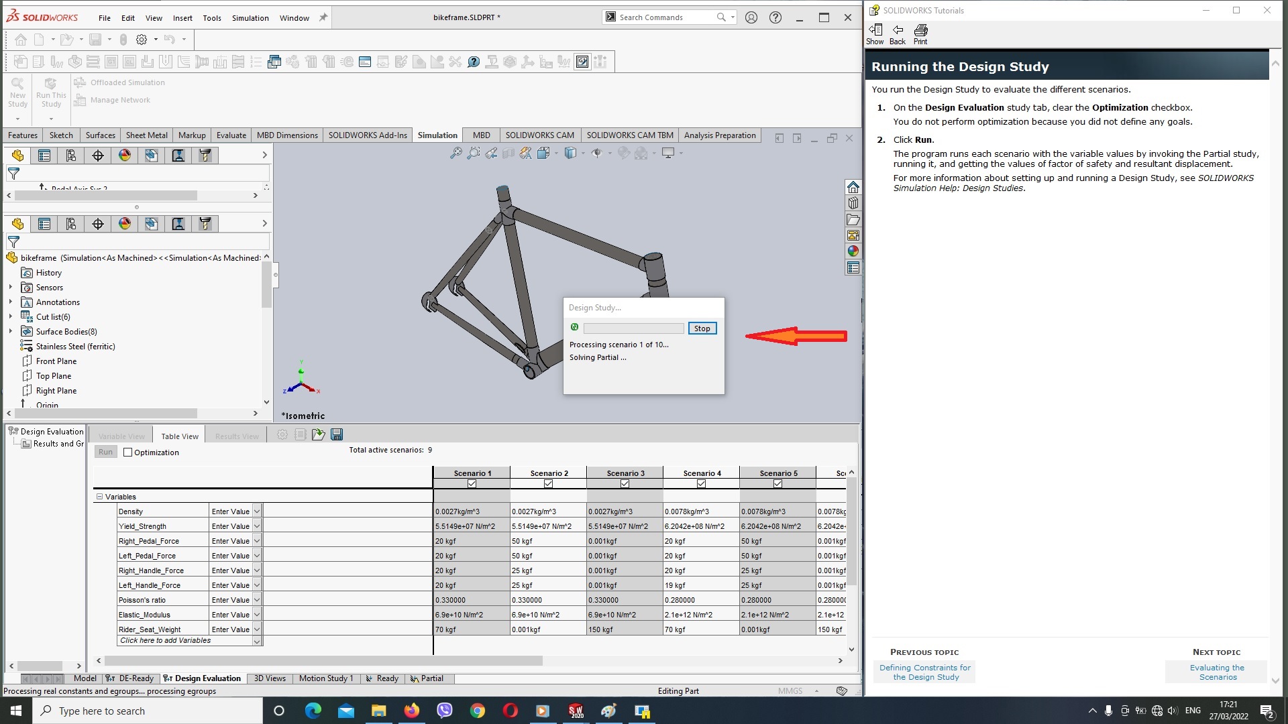Click the Zoom to Area icon in the viewport toolbar
Image resolution: width=1288 pixels, height=724 pixels.
point(474,154)
